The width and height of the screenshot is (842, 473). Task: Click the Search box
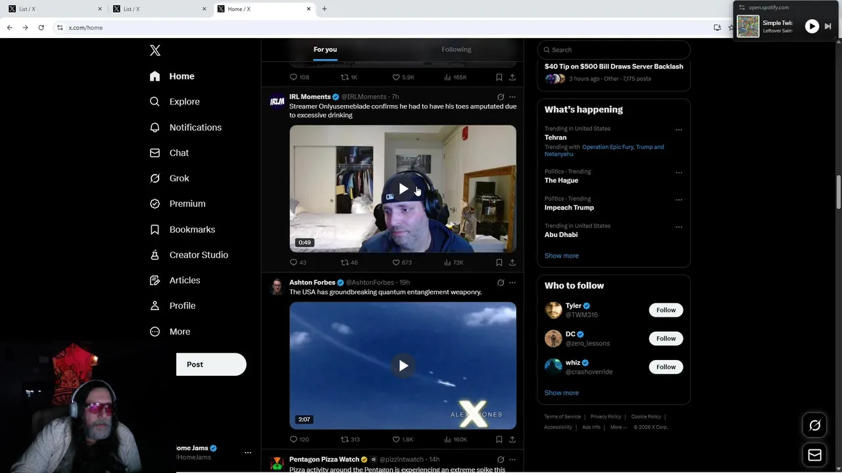point(614,50)
